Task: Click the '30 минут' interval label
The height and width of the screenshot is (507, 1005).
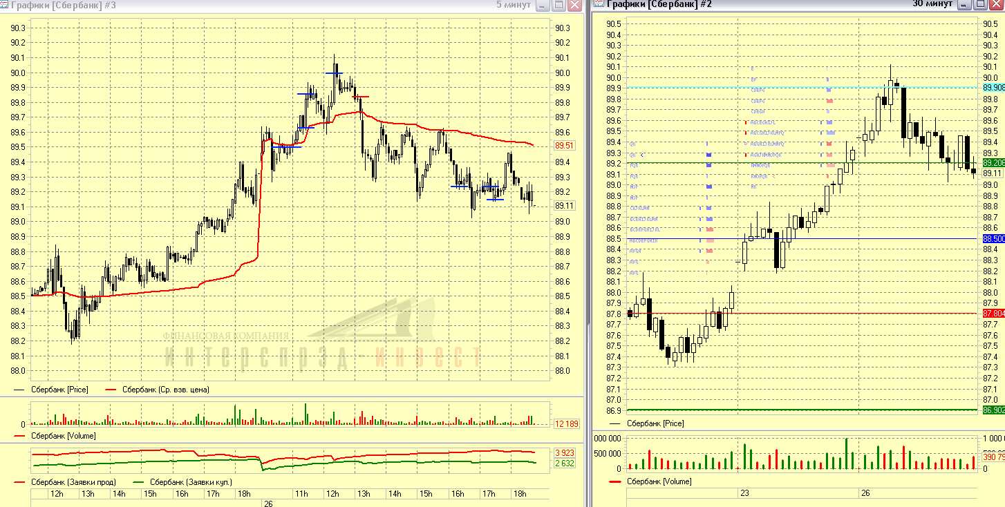Action: [x=932, y=3]
